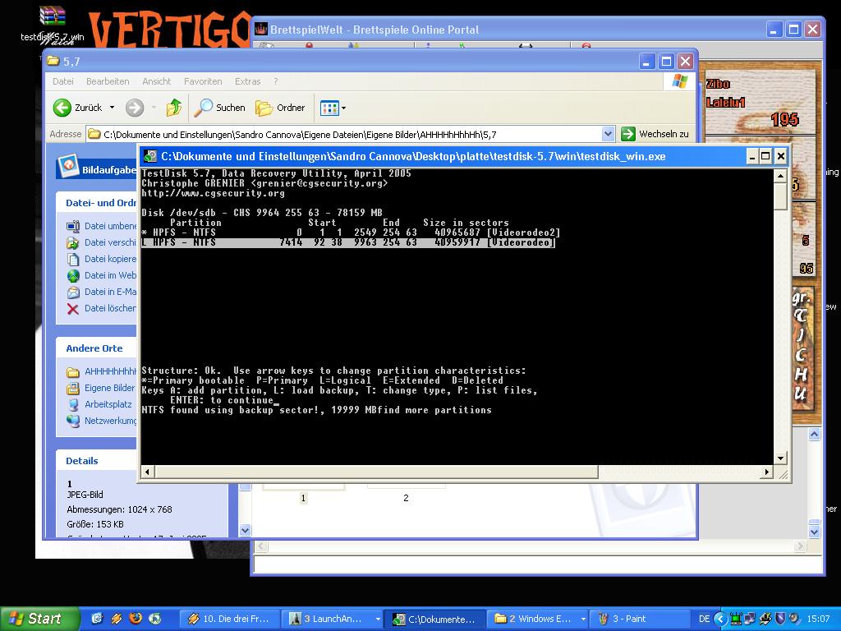
Task: Click the Zurück back arrow icon in Explorer
Action: [62, 108]
